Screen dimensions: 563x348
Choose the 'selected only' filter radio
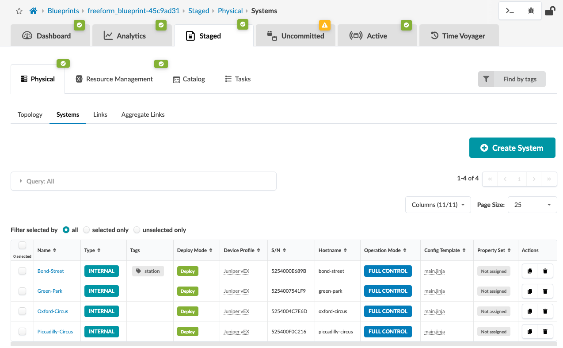click(x=87, y=230)
